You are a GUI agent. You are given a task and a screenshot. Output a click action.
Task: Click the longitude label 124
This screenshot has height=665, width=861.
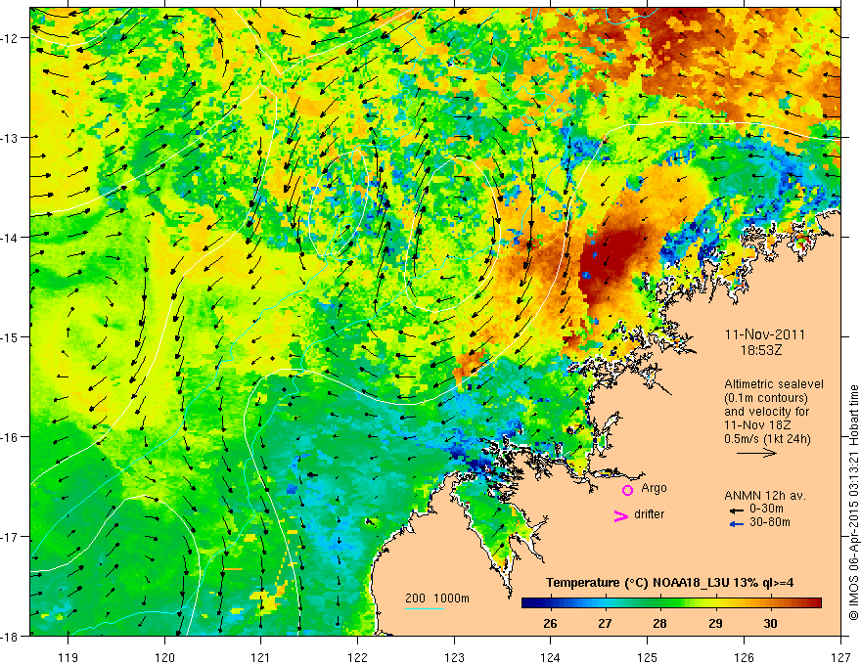pos(551,658)
